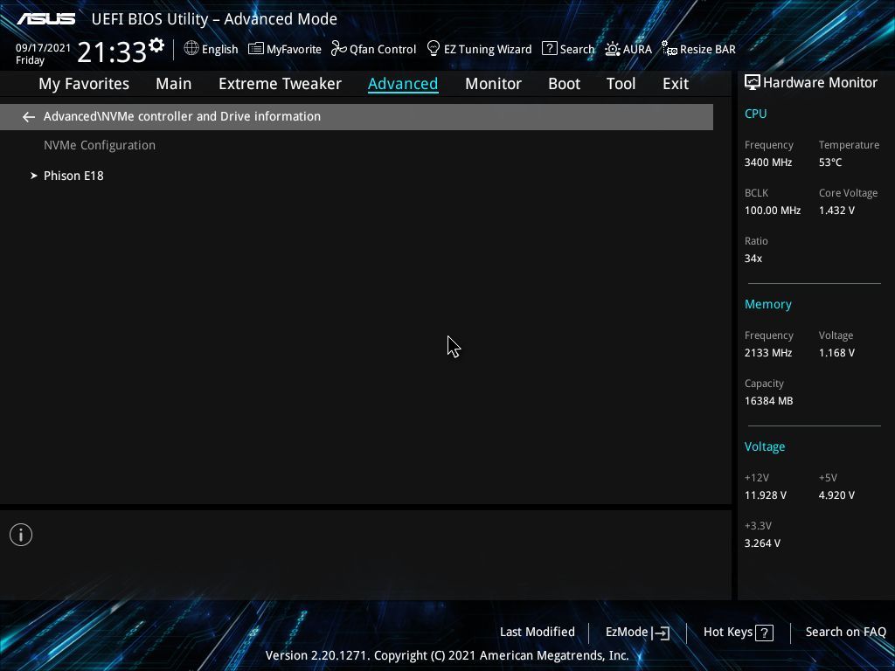Open the Tool tab
This screenshot has width=895, height=671.
[621, 84]
